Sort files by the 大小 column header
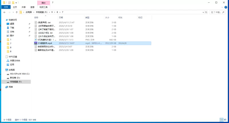Viewport: 229px width, 123px height. point(107,18)
